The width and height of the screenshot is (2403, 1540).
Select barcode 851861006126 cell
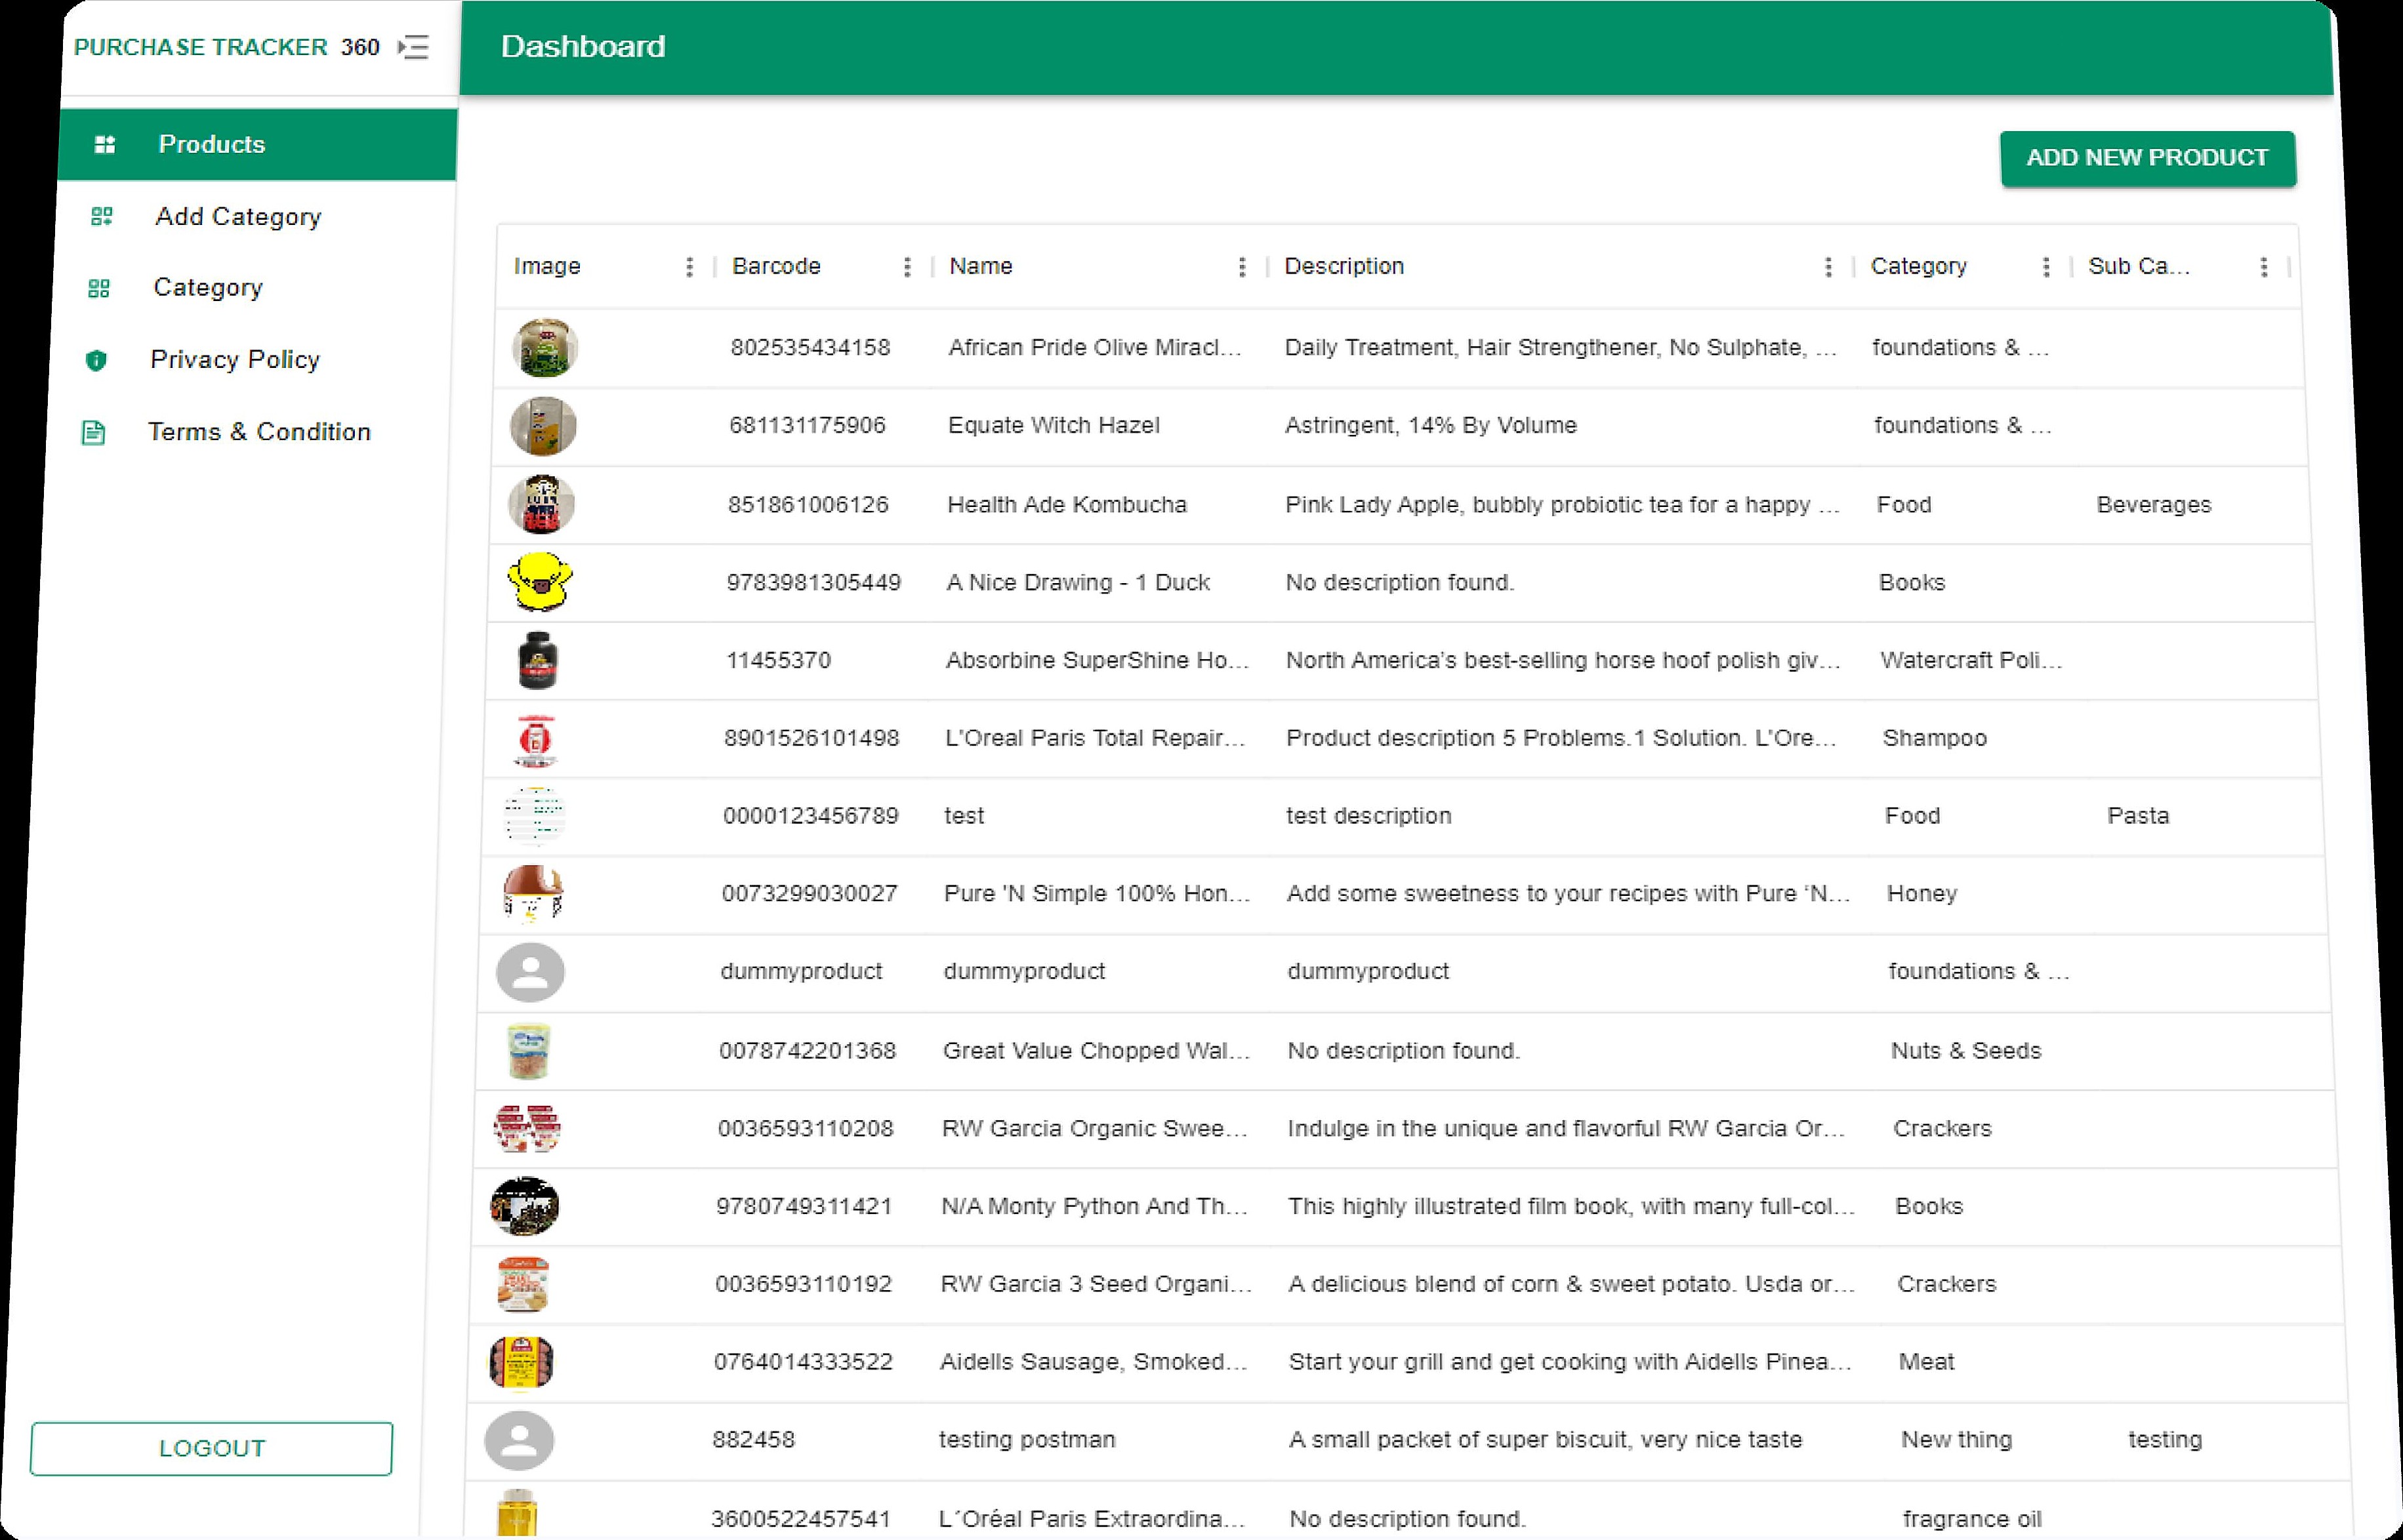808,504
